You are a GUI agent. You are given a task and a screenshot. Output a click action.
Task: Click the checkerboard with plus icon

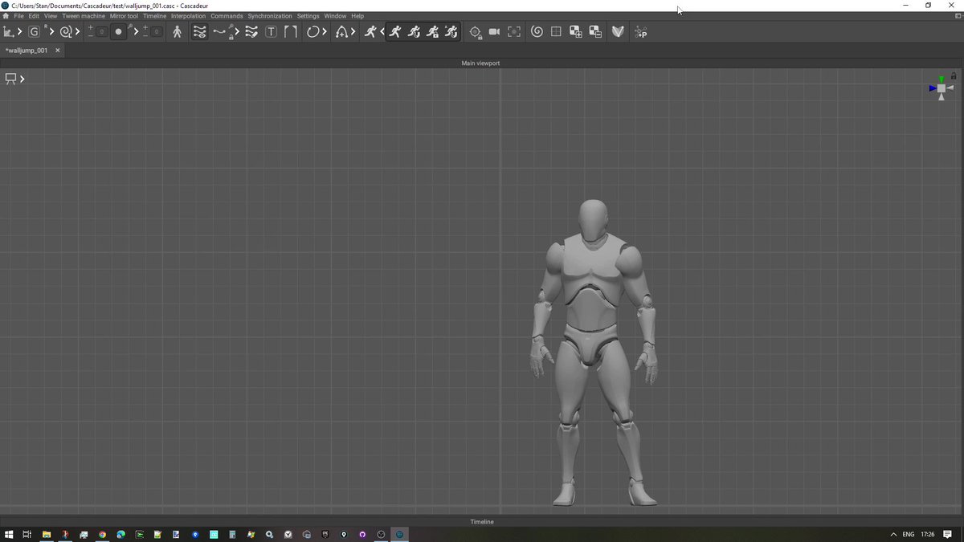[x=576, y=32]
